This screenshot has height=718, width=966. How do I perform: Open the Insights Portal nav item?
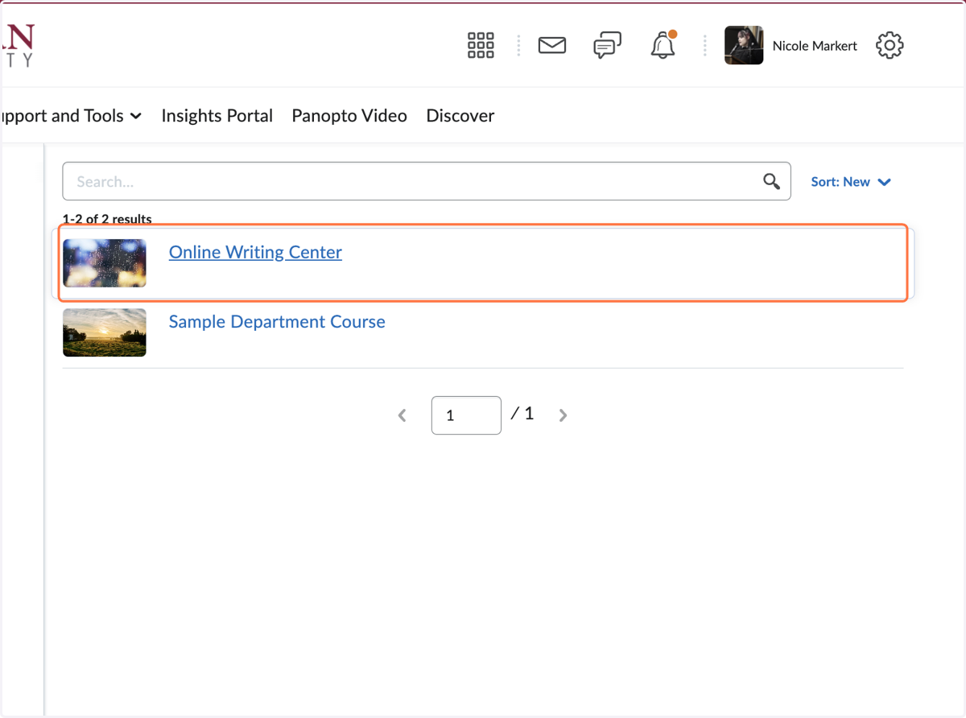217,116
